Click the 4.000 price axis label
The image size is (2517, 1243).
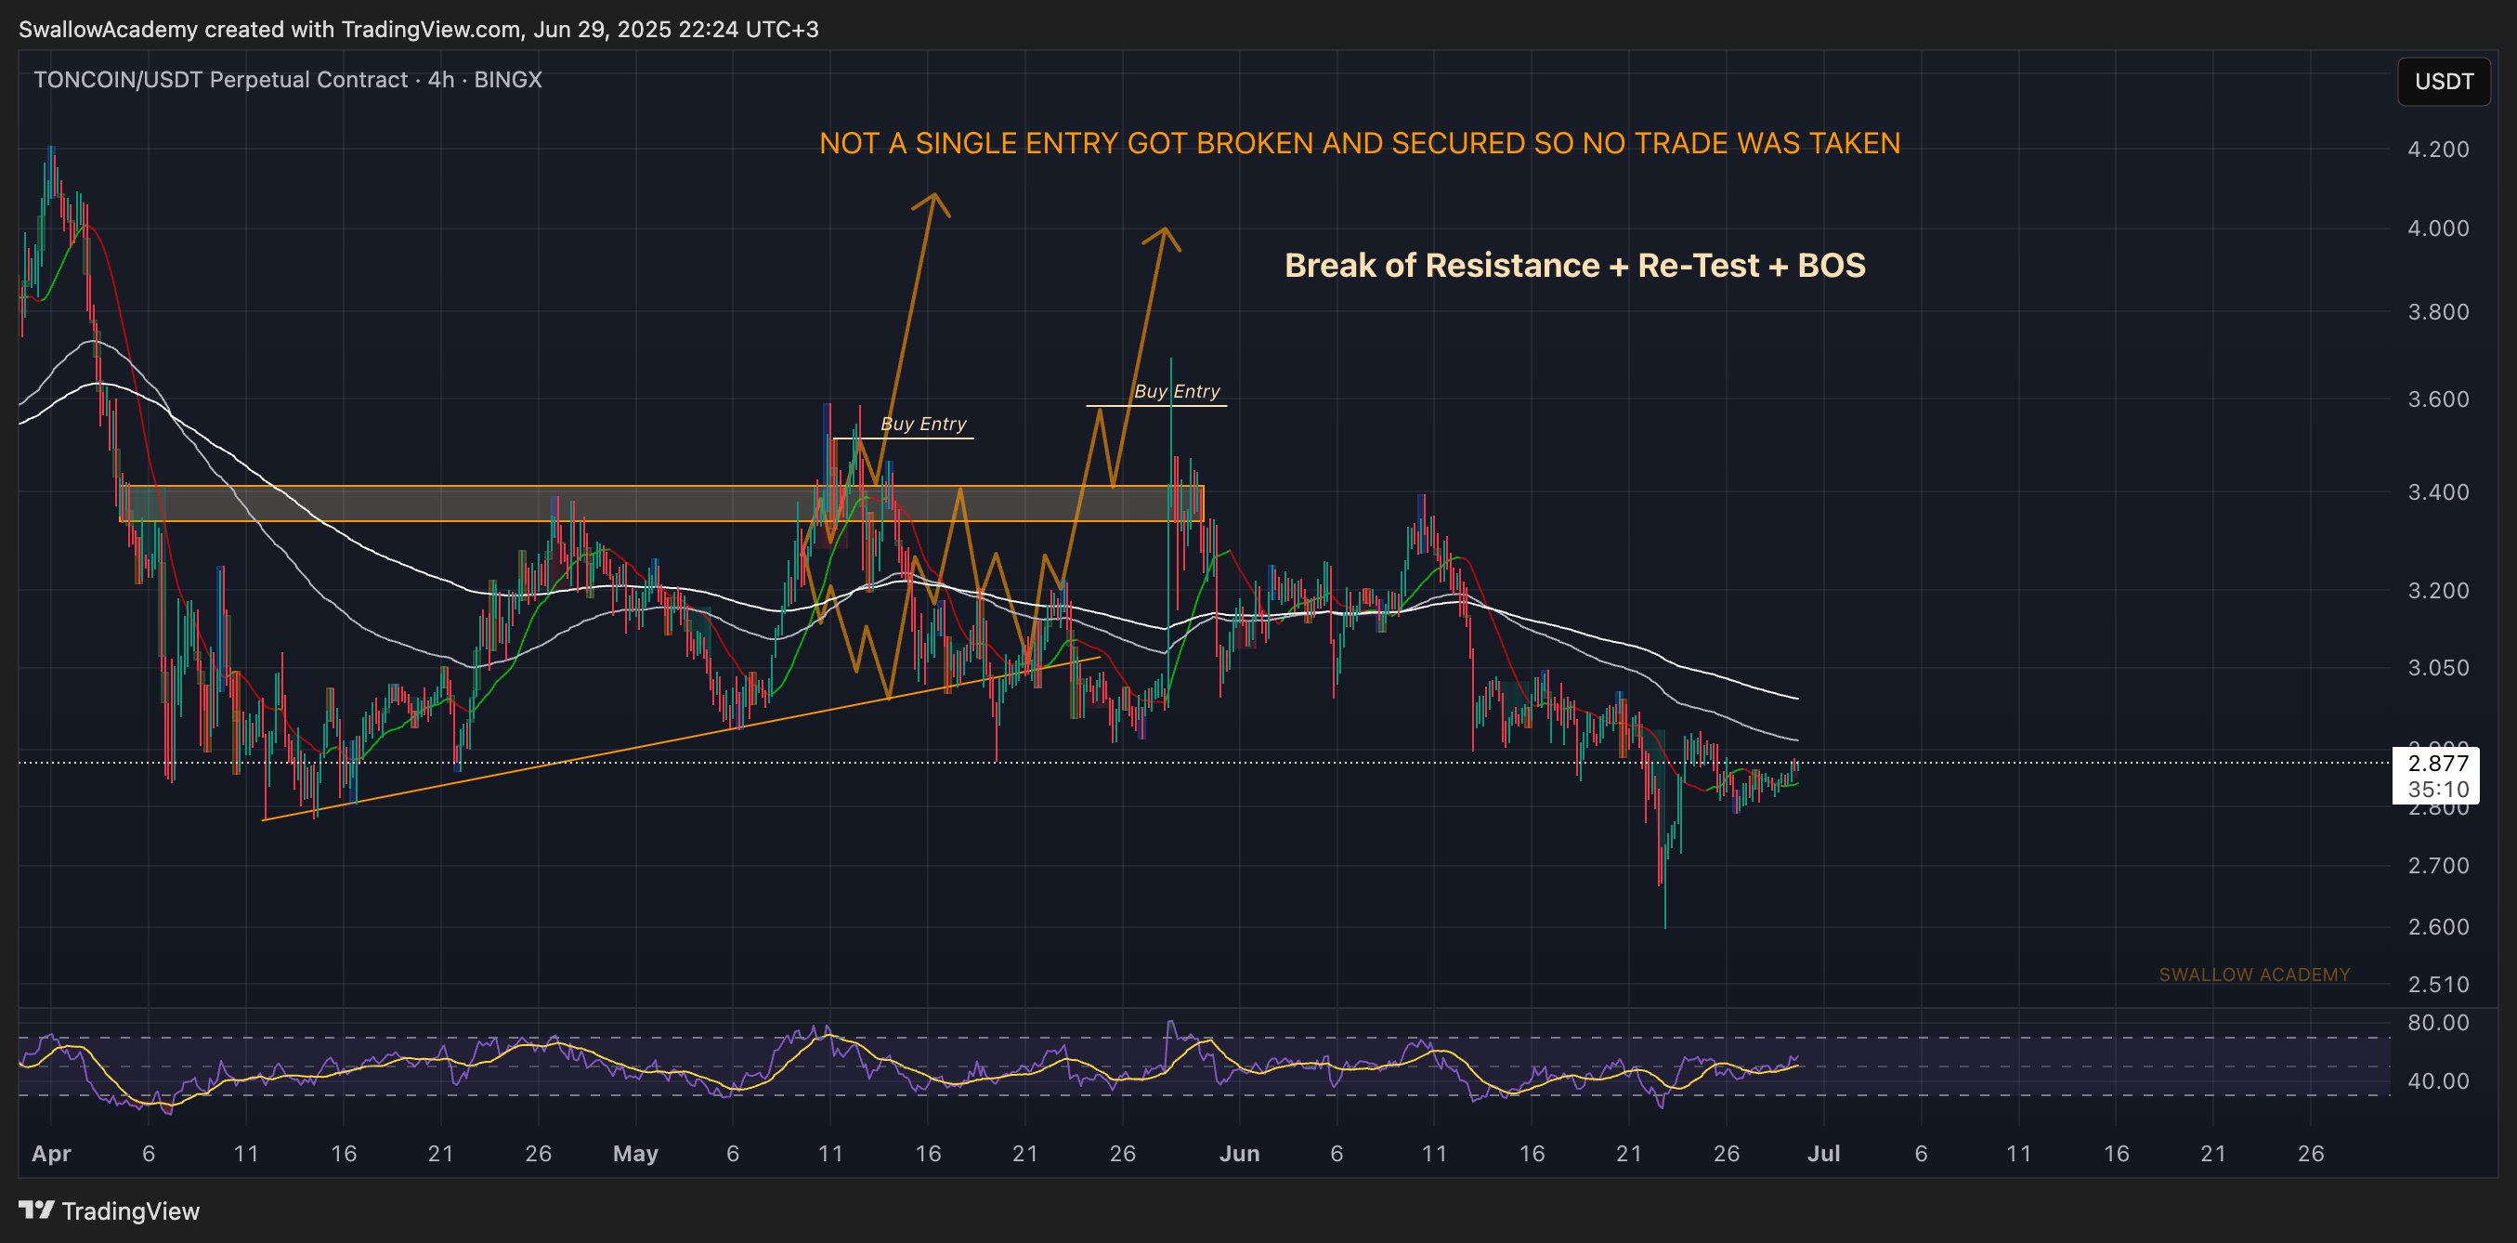tap(2438, 228)
